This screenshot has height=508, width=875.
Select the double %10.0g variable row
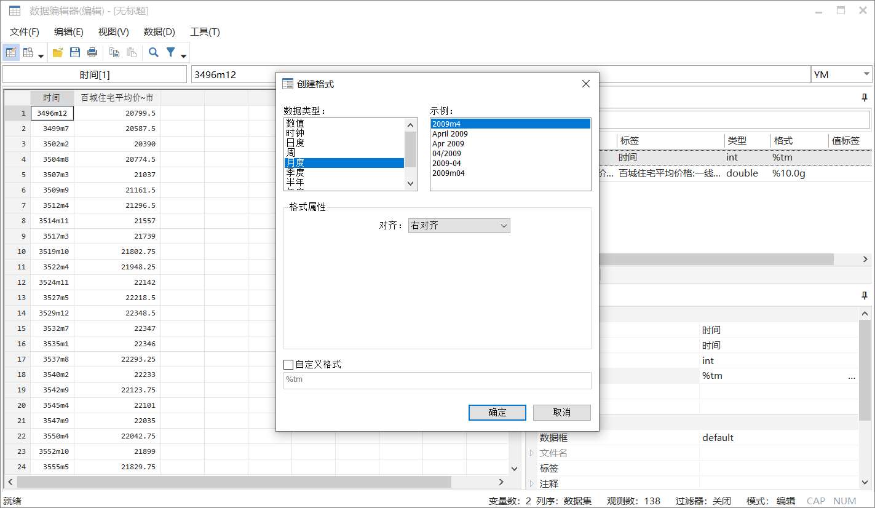point(735,173)
